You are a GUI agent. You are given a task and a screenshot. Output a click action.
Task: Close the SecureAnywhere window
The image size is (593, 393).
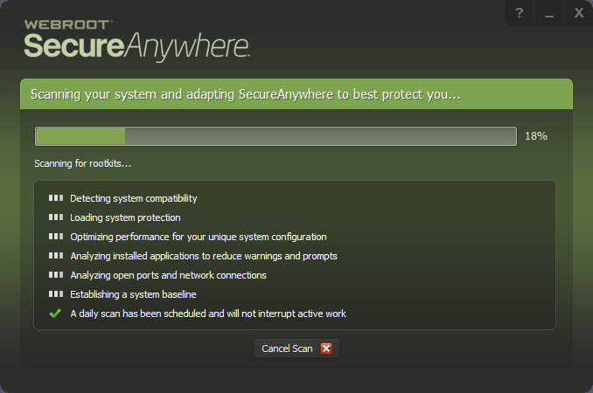[x=578, y=13]
